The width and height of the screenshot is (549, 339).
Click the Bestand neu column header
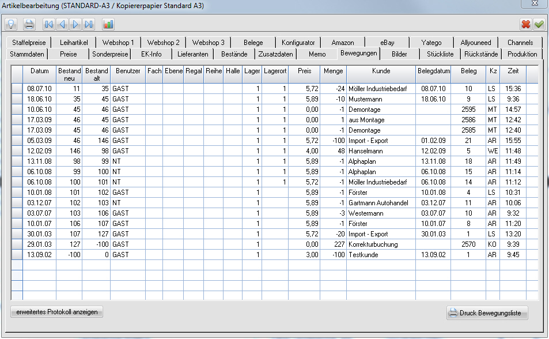click(x=69, y=74)
